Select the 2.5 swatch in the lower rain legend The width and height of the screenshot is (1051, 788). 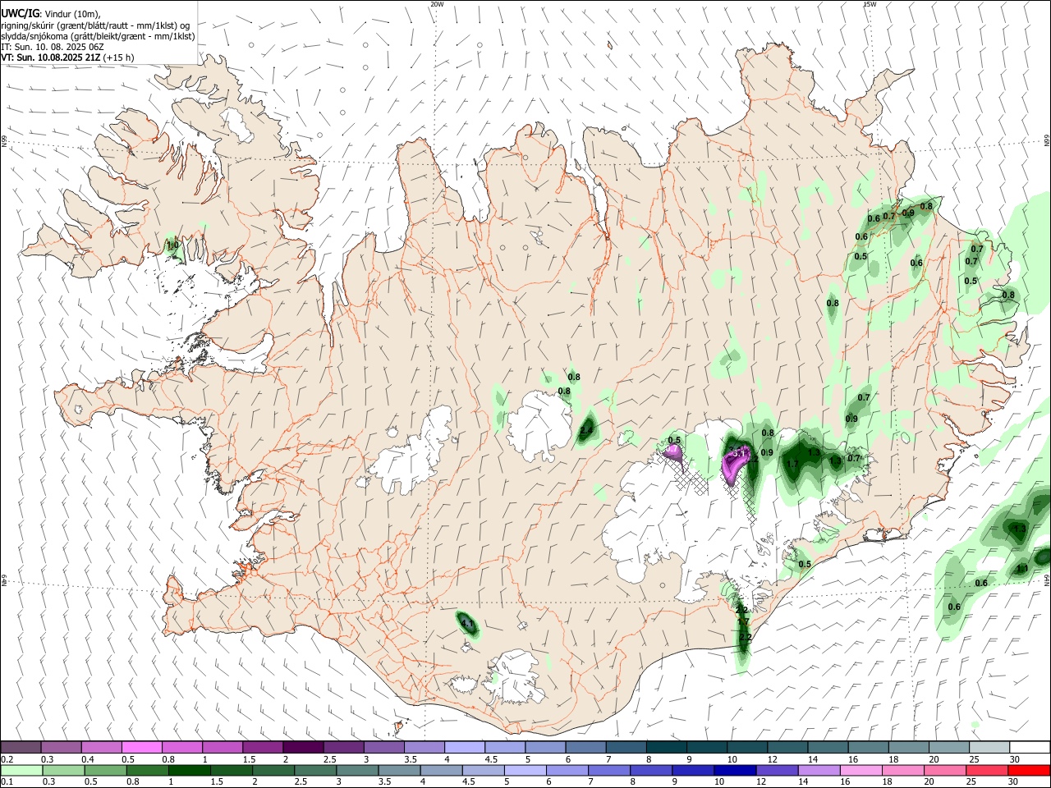point(314,770)
